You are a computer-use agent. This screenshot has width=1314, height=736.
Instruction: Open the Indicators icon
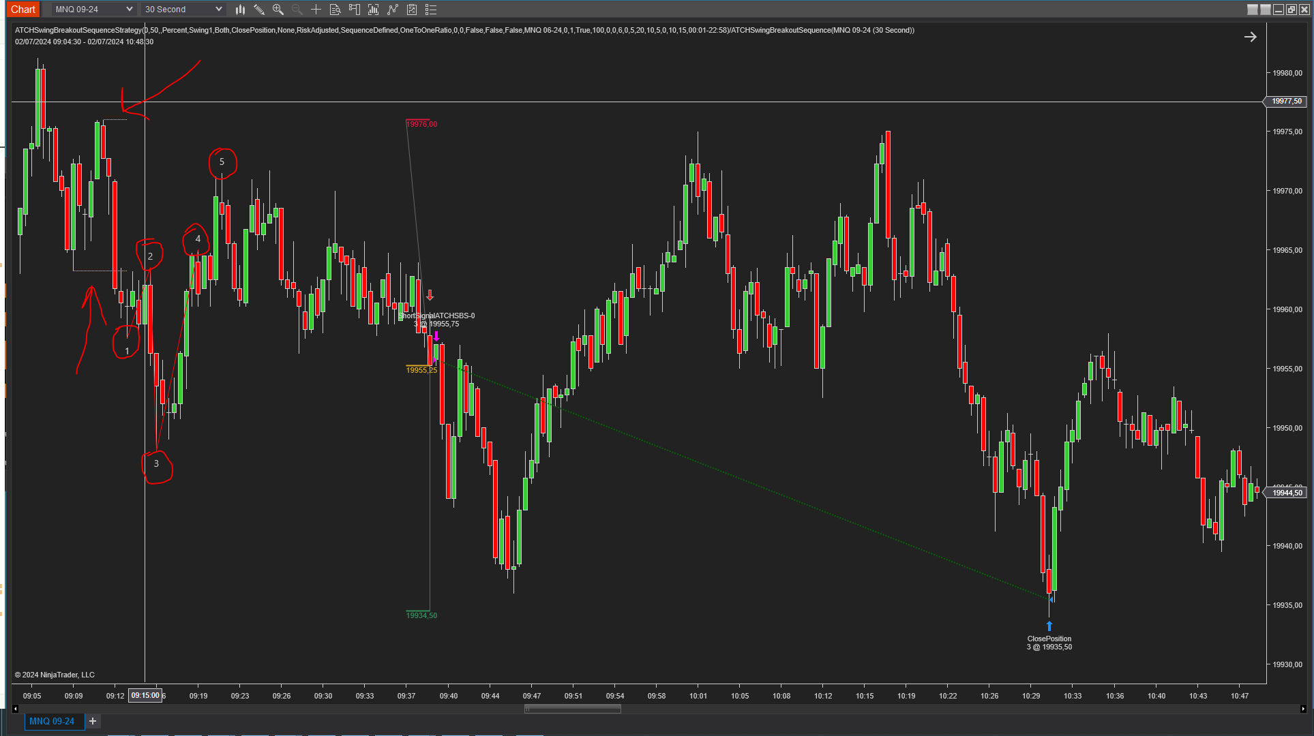[x=393, y=10]
